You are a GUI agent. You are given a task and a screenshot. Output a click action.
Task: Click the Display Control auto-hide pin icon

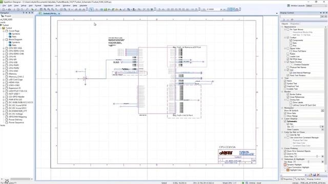click(x=323, y=13)
